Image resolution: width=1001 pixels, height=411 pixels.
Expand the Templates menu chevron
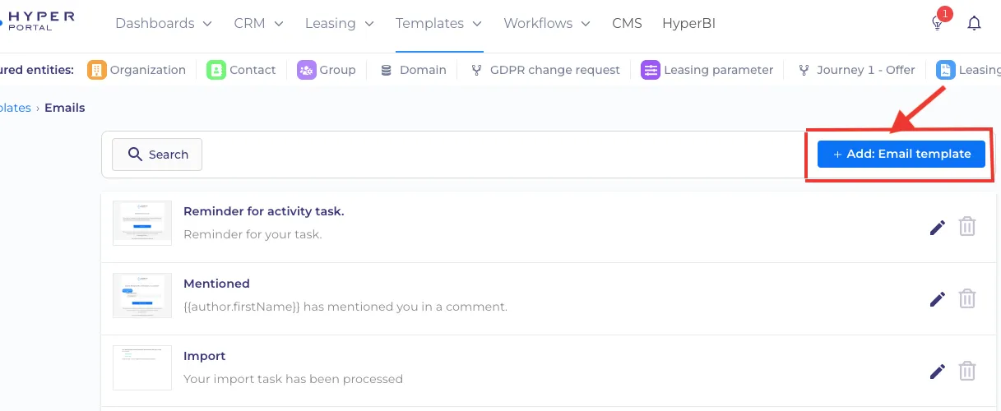(x=477, y=24)
